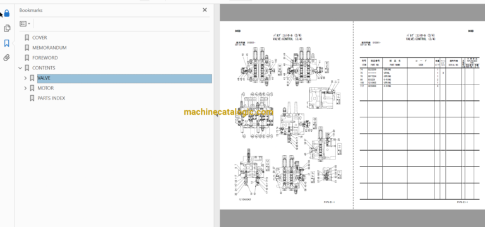Click the left page heading "VALVE:CONTROL (3/4)"

[x=287, y=39]
